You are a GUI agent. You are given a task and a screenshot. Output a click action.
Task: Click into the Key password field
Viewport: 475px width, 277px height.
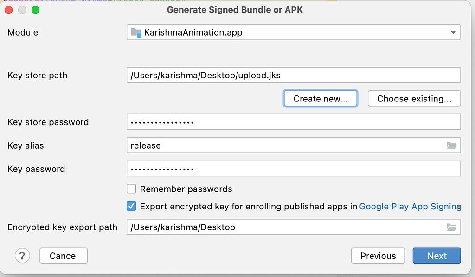294,169
